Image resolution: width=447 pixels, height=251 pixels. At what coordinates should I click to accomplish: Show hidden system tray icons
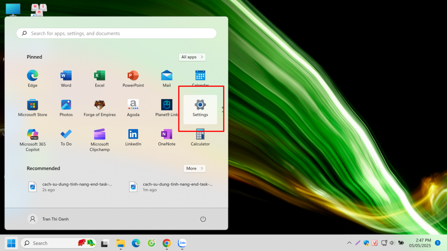(x=349, y=243)
